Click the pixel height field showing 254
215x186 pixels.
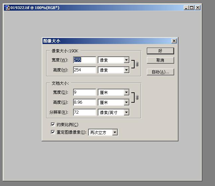click(85, 70)
